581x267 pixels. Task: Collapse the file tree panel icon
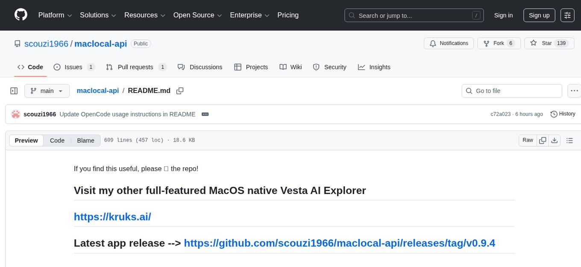click(14, 90)
